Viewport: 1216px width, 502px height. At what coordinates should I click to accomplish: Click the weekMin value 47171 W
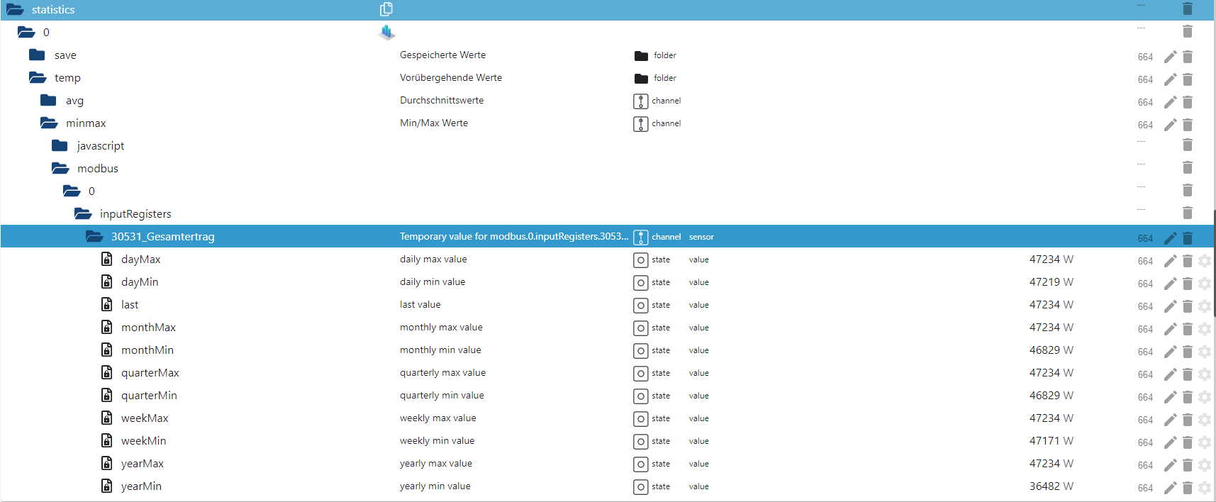pyautogui.click(x=1052, y=440)
